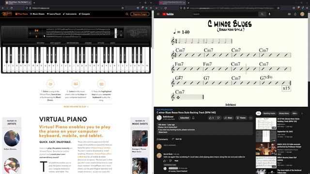
Task: Click the BaBoSound channel avatar
Action: 159,118
